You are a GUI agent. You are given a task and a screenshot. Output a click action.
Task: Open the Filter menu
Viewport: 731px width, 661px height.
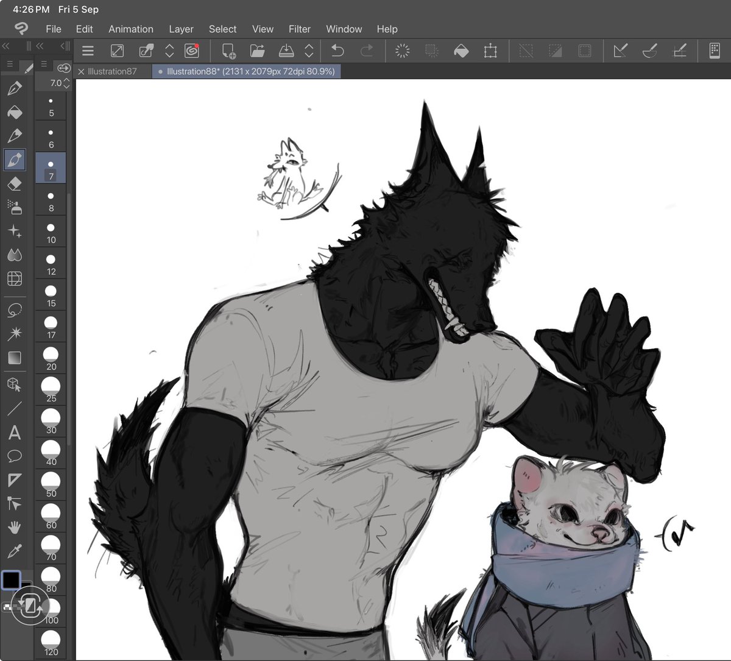(300, 29)
